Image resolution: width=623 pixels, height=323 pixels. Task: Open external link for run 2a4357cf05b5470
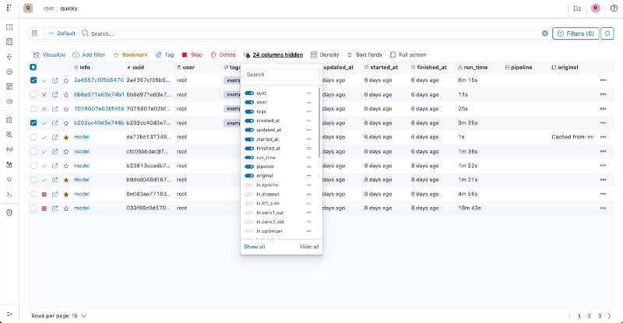tap(55, 80)
